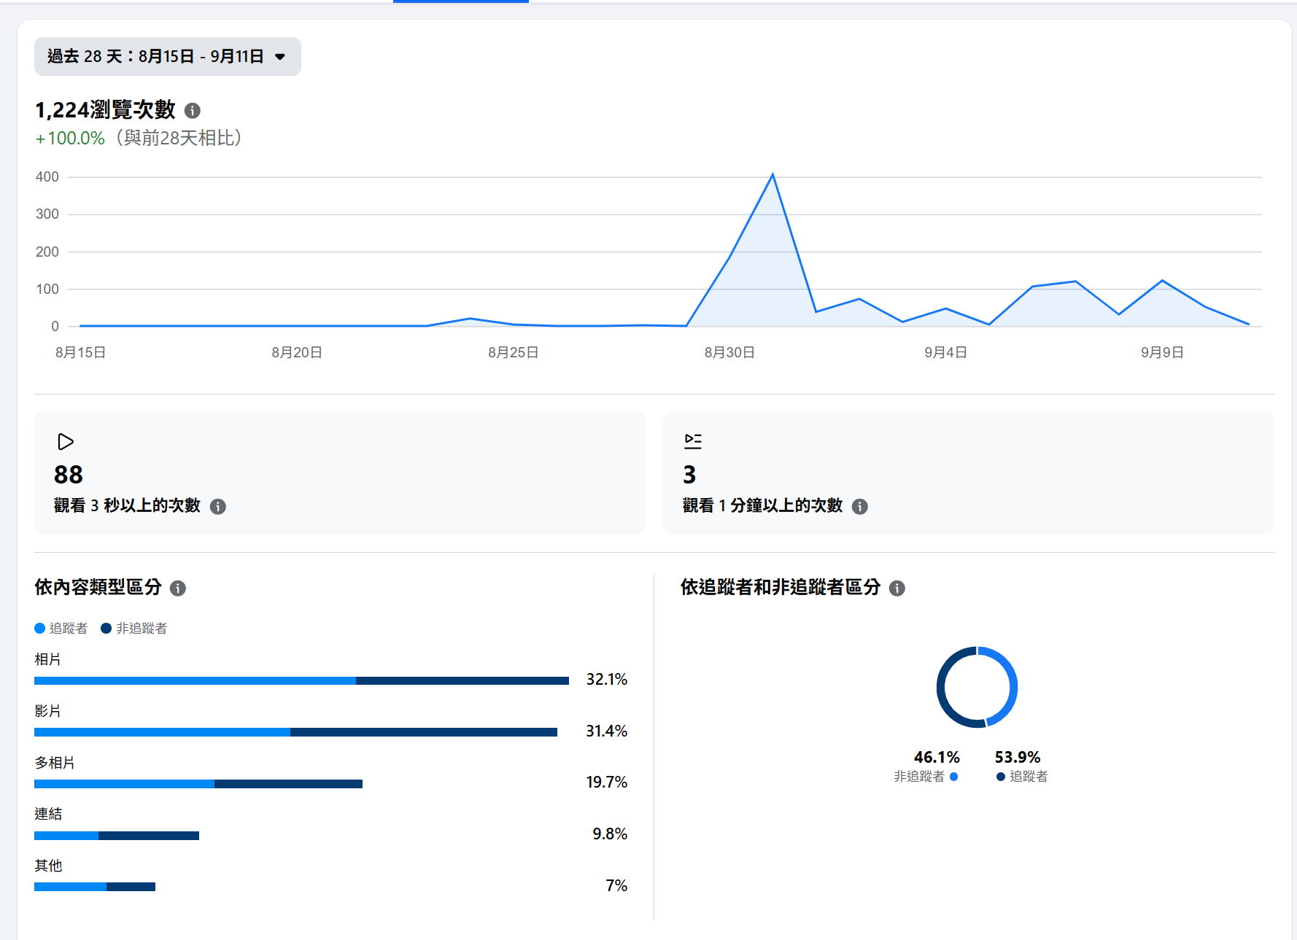The height and width of the screenshot is (940, 1297).
Task: Click info icon beside 觀看 3 秒以上的次數
Action: pyautogui.click(x=218, y=506)
